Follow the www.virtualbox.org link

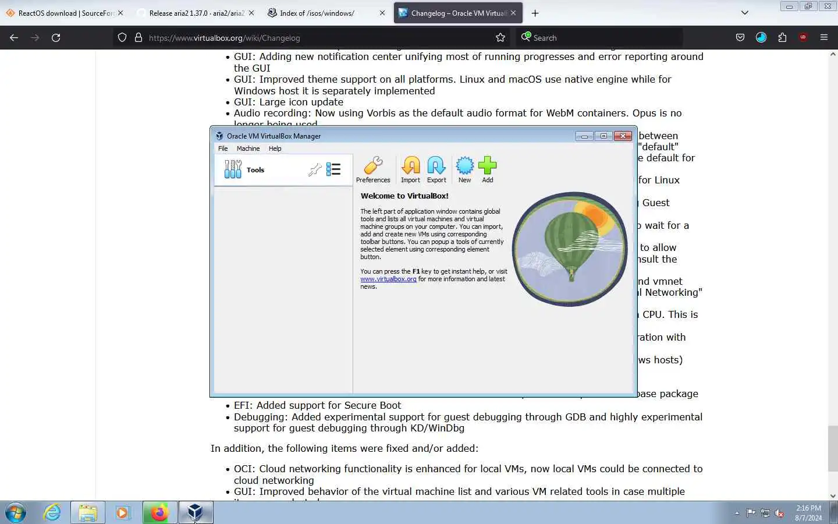pos(388,279)
